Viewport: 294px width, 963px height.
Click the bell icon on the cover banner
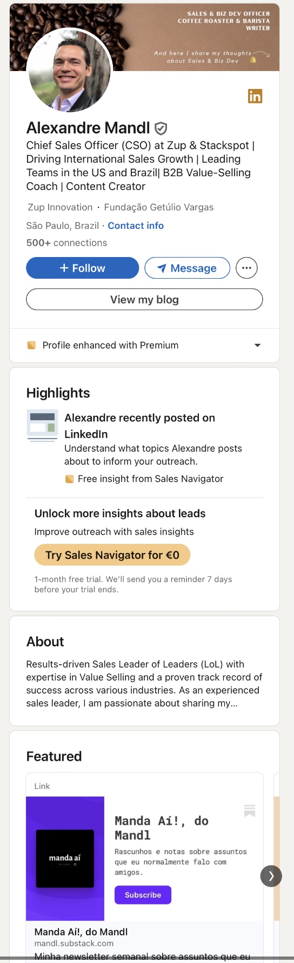pyautogui.click(x=253, y=60)
